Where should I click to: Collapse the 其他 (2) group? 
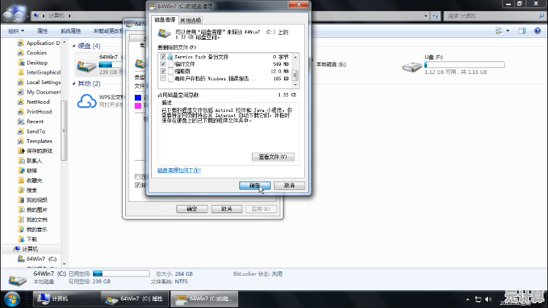[73, 83]
